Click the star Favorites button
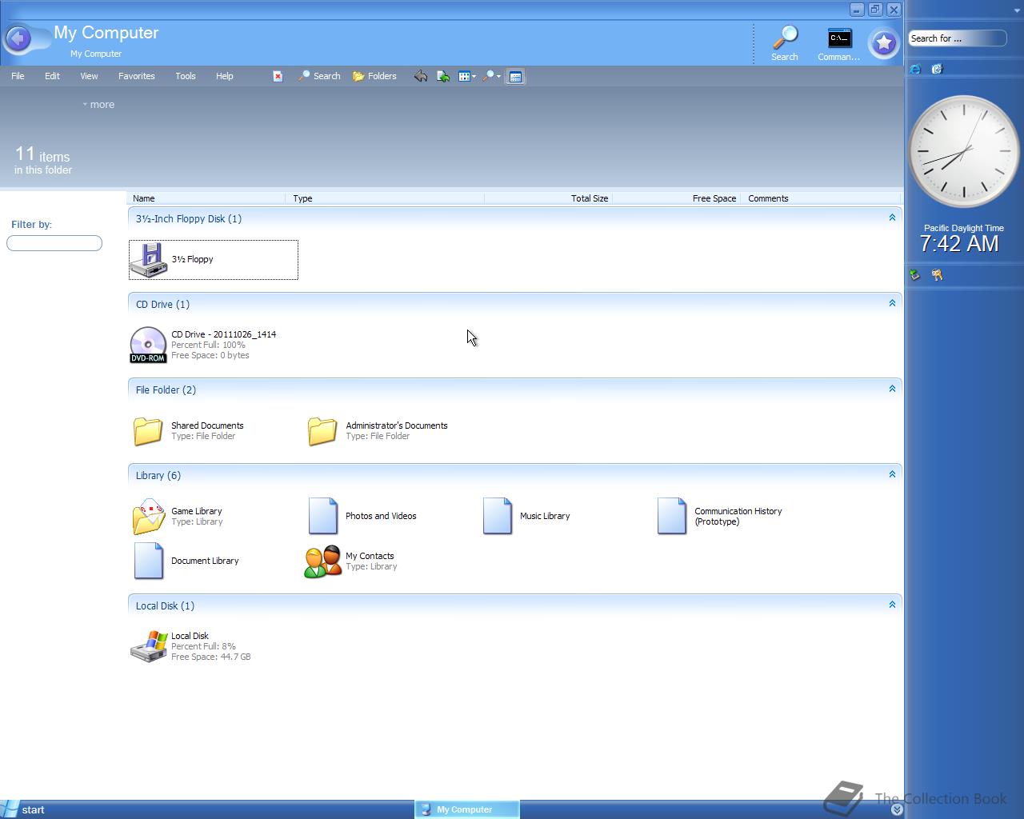The width and height of the screenshot is (1024, 819). [884, 43]
